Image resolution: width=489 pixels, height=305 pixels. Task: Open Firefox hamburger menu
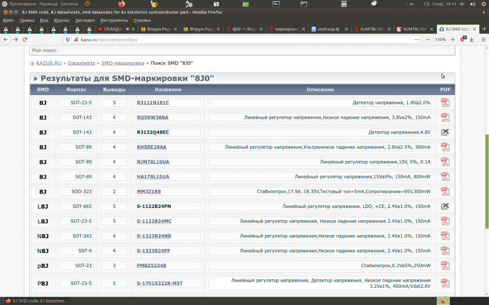coord(483,40)
